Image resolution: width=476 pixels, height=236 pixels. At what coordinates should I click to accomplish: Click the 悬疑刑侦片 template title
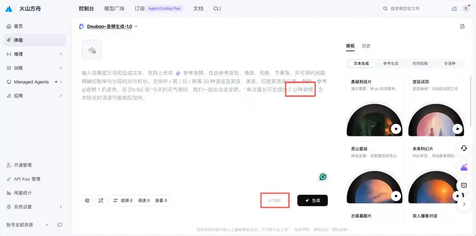pyautogui.click(x=361, y=82)
